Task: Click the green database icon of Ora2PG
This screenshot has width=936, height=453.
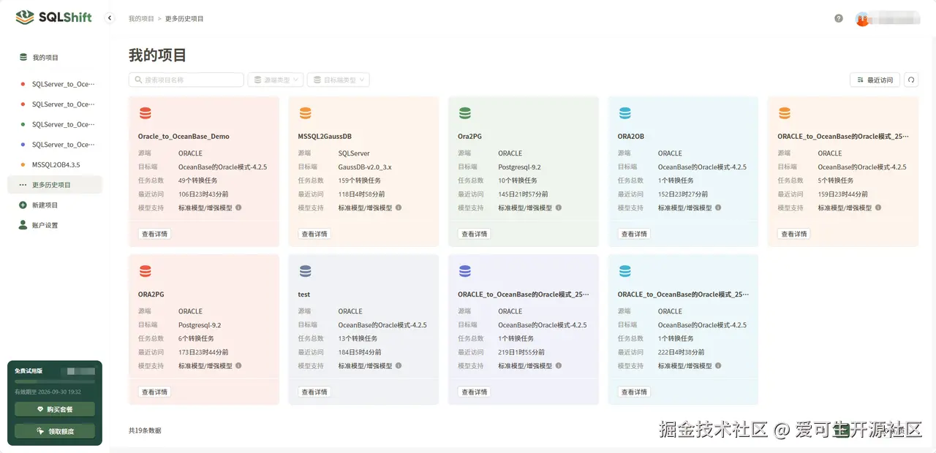Action: pos(465,113)
